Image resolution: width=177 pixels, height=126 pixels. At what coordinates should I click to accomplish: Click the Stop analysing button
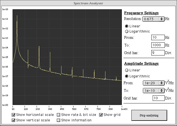pyautogui.click(x=149, y=115)
